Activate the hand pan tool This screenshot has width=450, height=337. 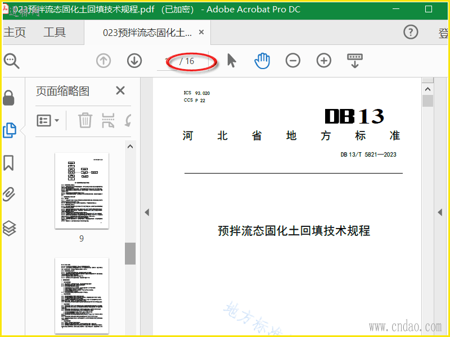coord(262,61)
